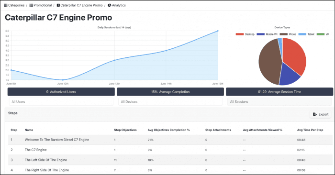The image size is (335, 175).
Task: Toggle Desktop legend swatch in Device Types
Action: point(240,34)
